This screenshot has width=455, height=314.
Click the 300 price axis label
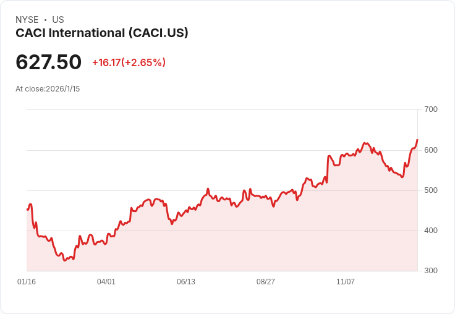coord(431,271)
